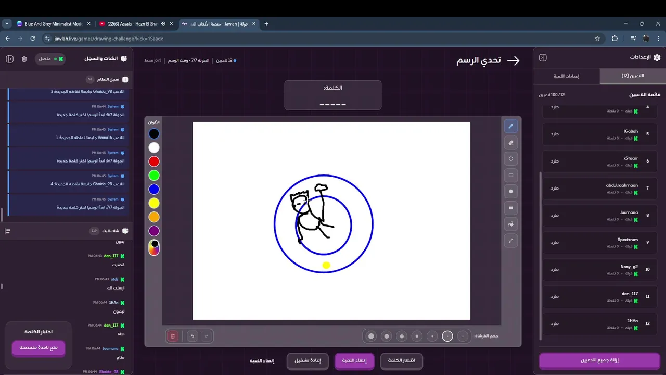The width and height of the screenshot is (666, 375).
Task: Choose the currently selected brush size
Action: tap(447, 336)
